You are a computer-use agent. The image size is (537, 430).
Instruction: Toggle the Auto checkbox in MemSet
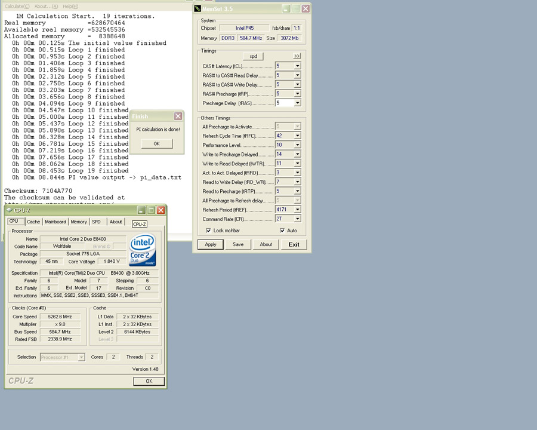click(x=282, y=231)
